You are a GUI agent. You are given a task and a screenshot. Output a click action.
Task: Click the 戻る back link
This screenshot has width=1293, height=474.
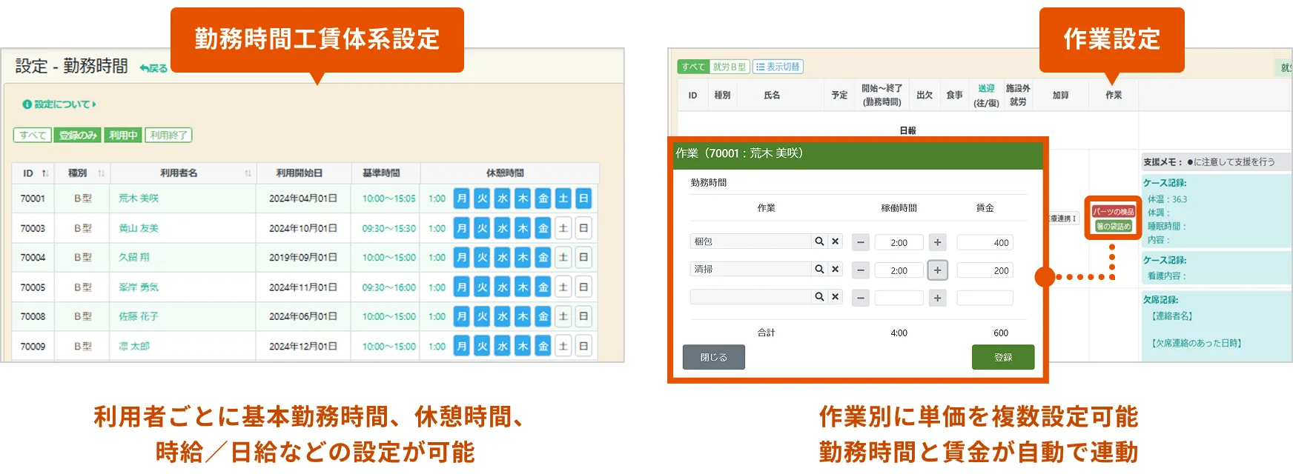click(153, 68)
